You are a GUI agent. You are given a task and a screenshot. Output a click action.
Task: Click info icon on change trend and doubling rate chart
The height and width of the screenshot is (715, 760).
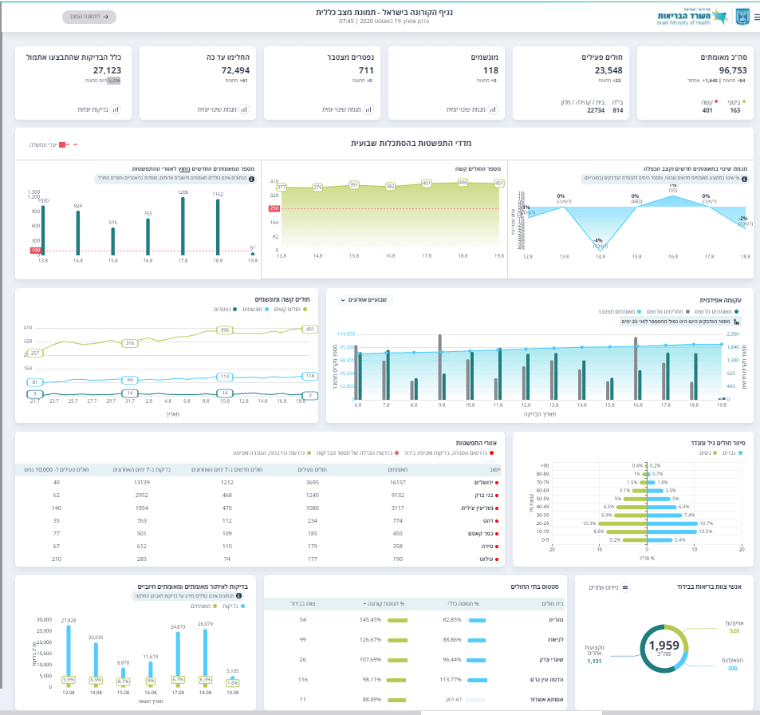point(744,179)
